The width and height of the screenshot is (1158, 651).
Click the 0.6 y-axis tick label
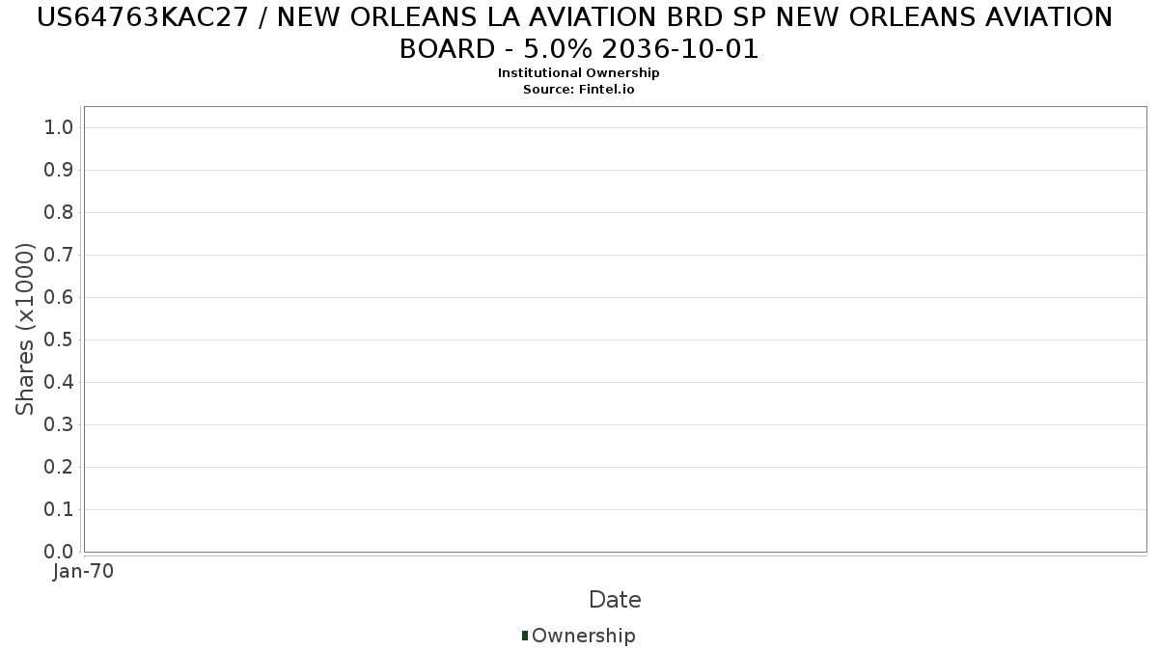click(x=59, y=297)
